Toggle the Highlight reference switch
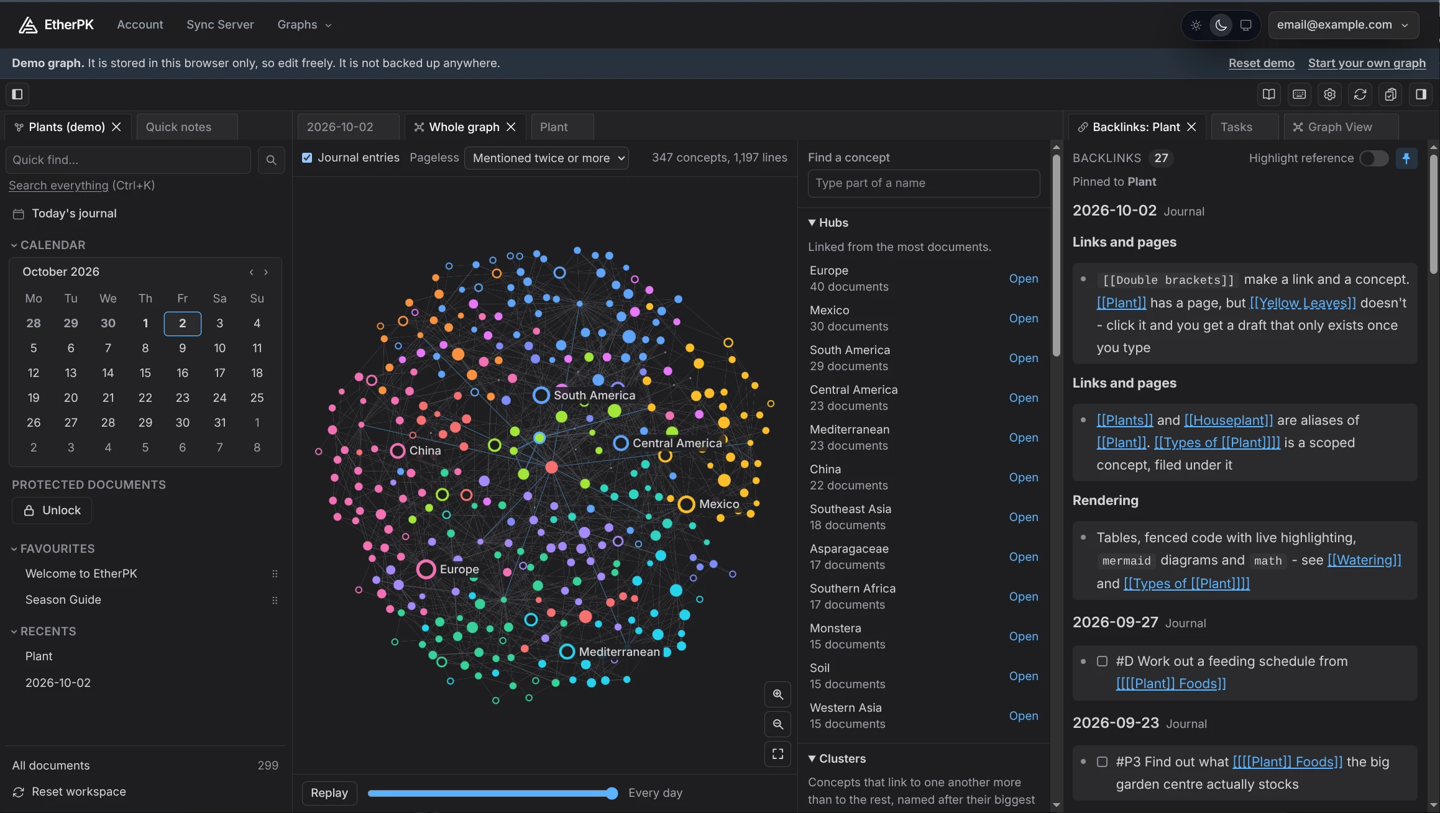Image resolution: width=1440 pixels, height=813 pixels. pos(1374,158)
